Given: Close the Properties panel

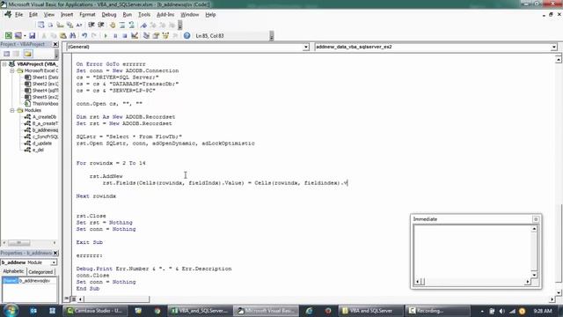Looking at the screenshot, I should coord(55,253).
